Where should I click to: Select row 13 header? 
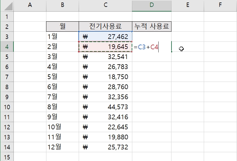click(7, 137)
